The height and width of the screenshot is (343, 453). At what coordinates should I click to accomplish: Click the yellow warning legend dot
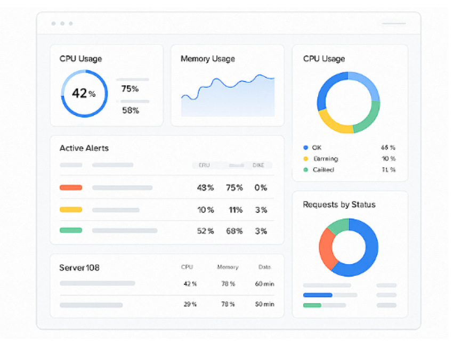click(x=305, y=159)
